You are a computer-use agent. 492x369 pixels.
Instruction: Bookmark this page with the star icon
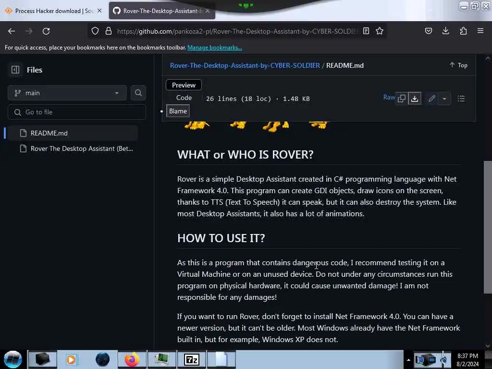coord(380,31)
